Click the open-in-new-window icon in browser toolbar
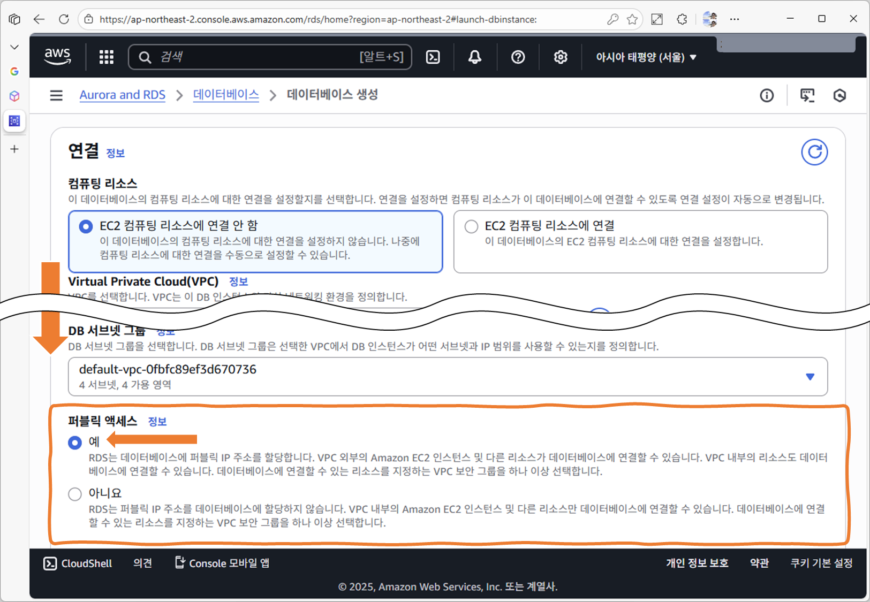 pos(657,19)
